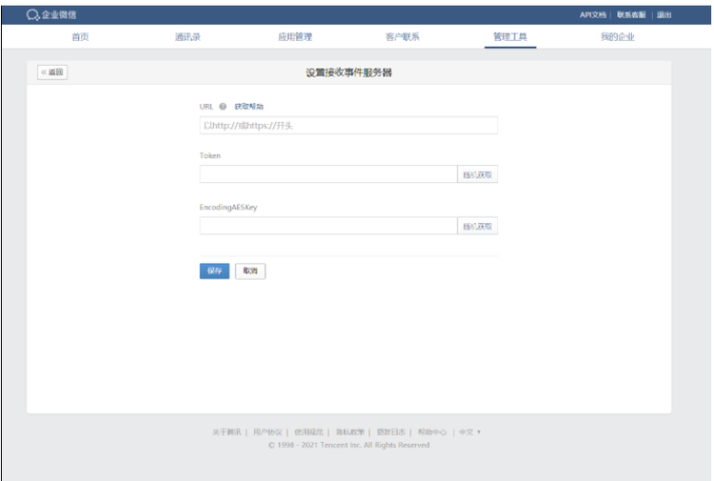Switch to the 通讯录 tab
This screenshot has height=481, width=714.
pos(188,37)
